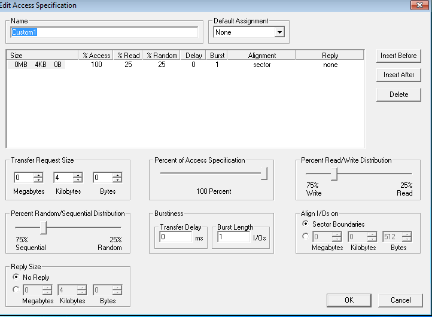Click the Align I/Os Bytes field showing 512
The height and width of the screenshot is (317, 432).
click(x=393, y=237)
